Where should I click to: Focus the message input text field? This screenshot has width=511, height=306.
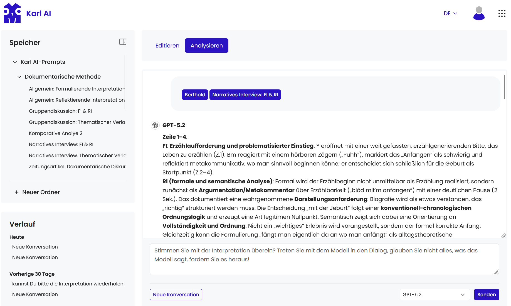[x=324, y=259]
